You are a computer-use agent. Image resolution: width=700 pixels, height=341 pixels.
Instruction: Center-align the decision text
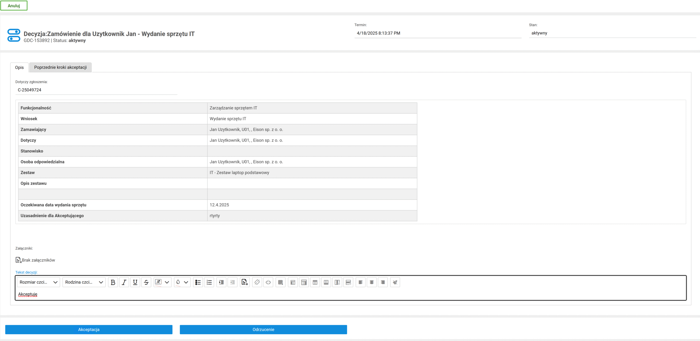click(x=372, y=282)
